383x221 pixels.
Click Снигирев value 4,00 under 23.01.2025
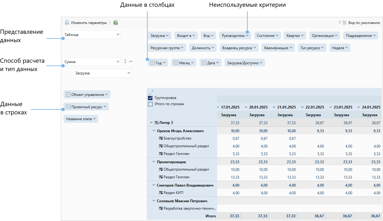pos(349,185)
